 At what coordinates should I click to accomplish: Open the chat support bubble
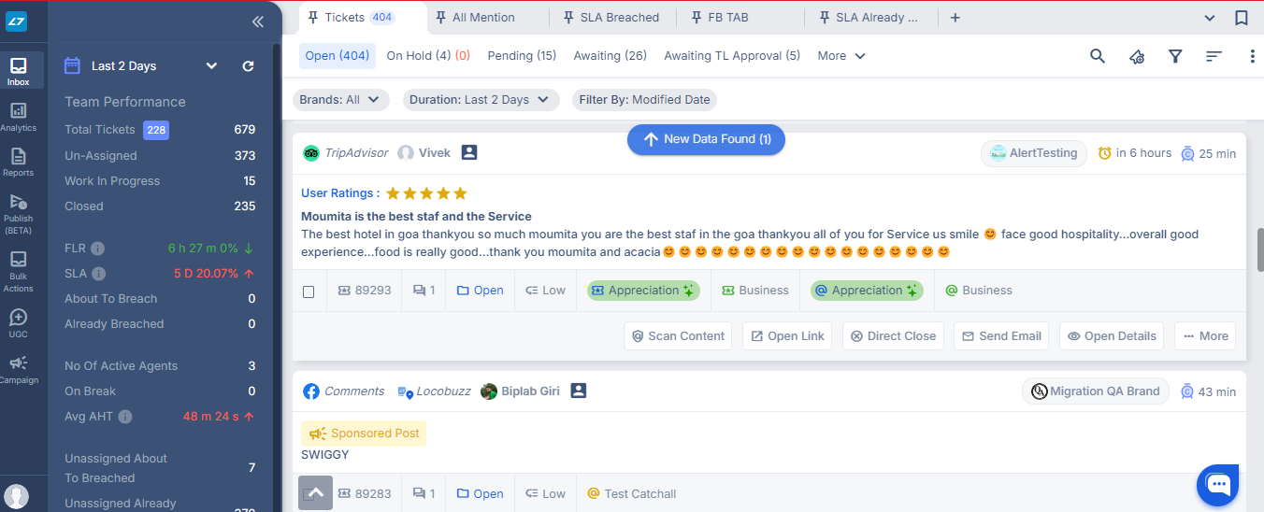pos(1218,484)
